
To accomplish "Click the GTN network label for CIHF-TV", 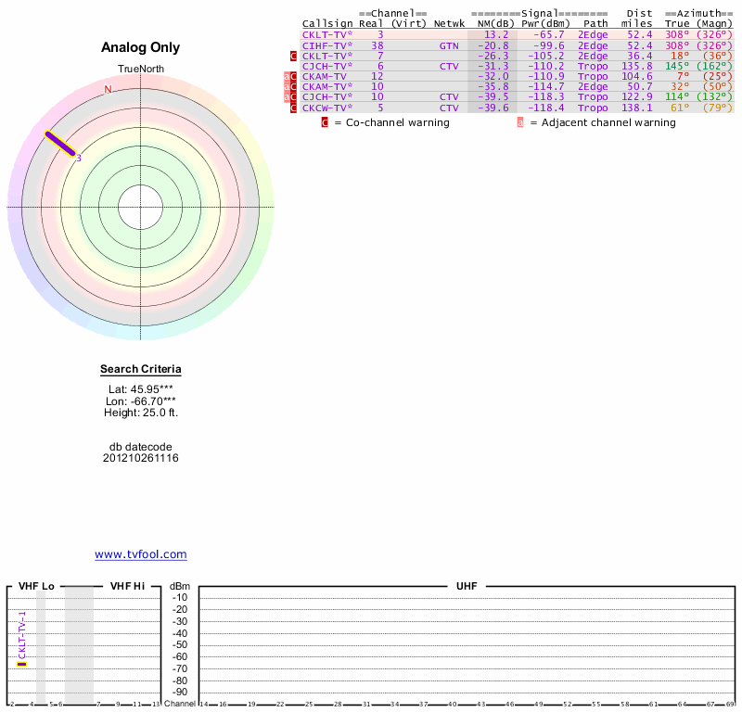I will coord(449,44).
